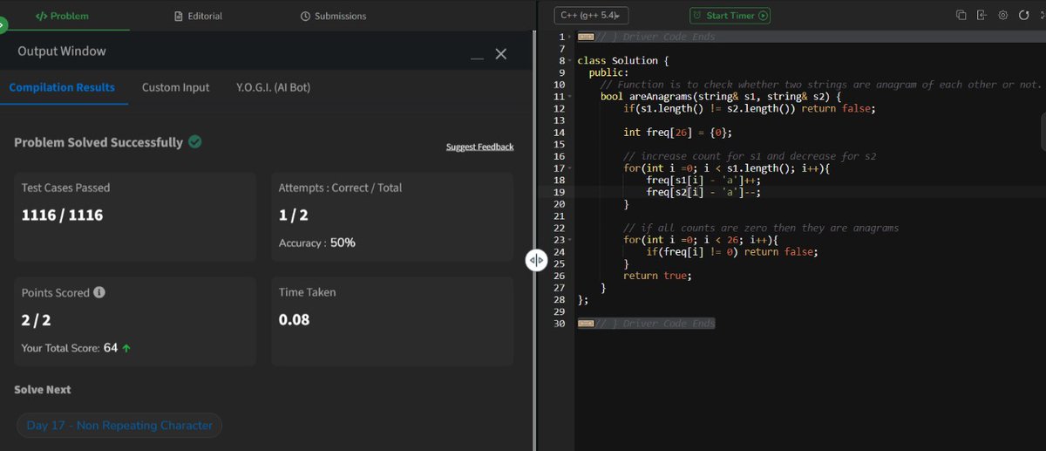Reset the code with the circular arrow icon

[x=1023, y=16]
